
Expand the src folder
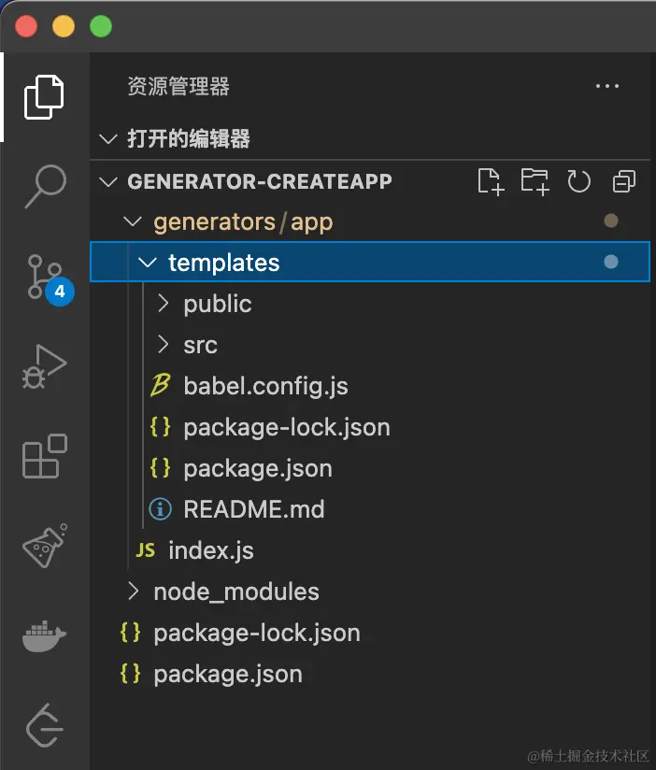point(200,345)
